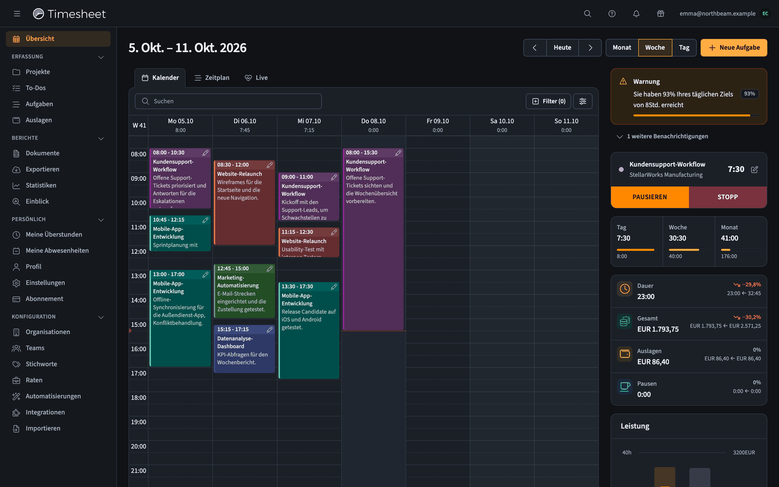
Task: Open the help question mark icon
Action: [x=612, y=14]
